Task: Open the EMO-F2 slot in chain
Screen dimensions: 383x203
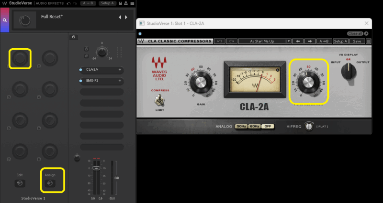Action: (101, 81)
